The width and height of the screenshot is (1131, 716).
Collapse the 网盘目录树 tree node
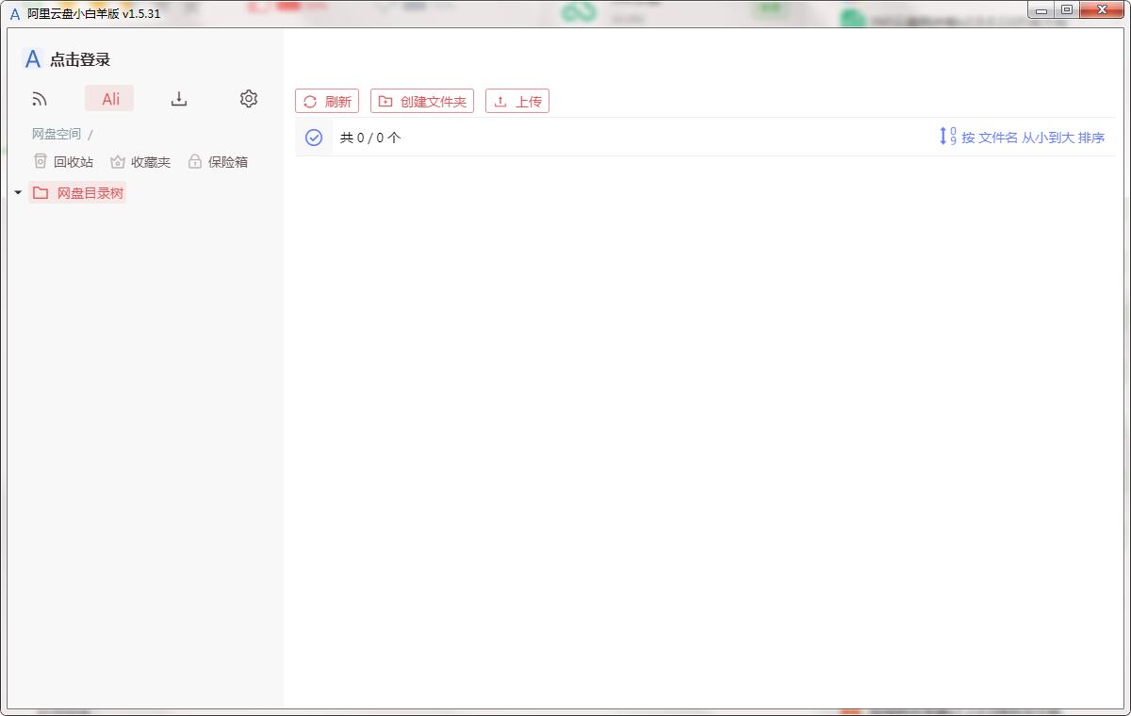(x=17, y=192)
